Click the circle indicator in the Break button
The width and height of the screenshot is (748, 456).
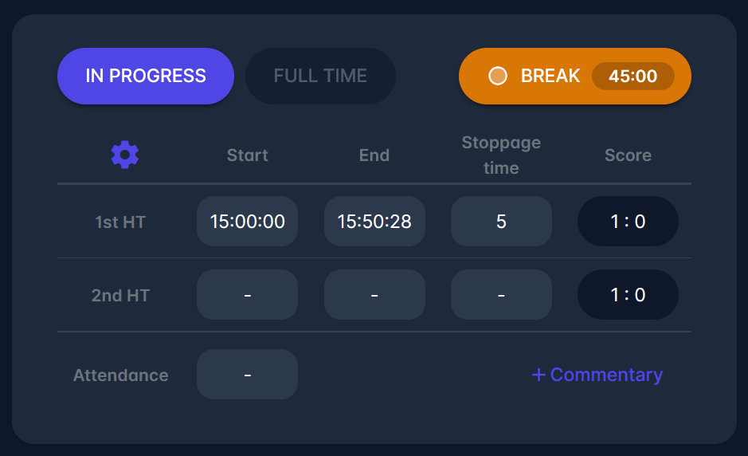[498, 76]
